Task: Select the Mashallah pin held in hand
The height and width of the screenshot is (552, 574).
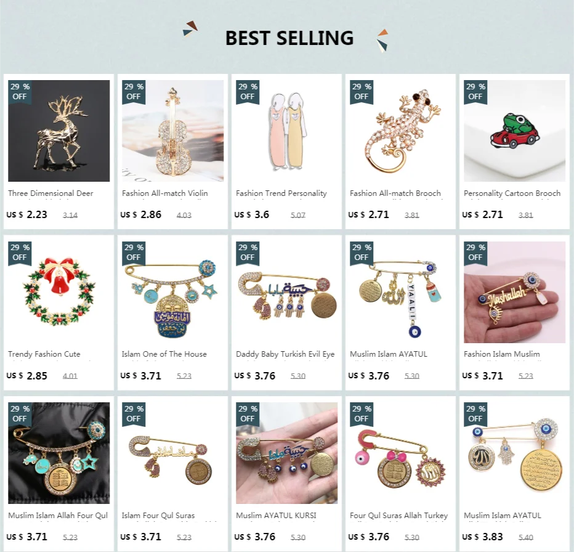Action: [x=514, y=292]
